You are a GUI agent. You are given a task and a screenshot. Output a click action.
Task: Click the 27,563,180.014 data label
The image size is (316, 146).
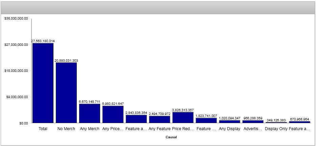point(43,41)
